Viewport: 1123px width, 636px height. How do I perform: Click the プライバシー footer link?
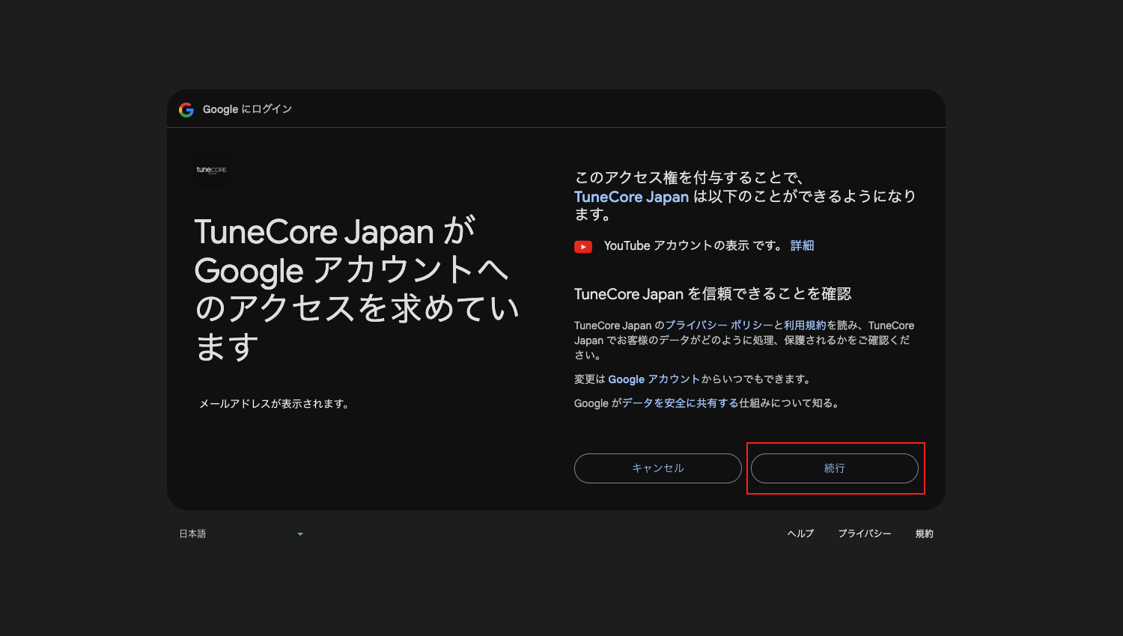point(865,533)
